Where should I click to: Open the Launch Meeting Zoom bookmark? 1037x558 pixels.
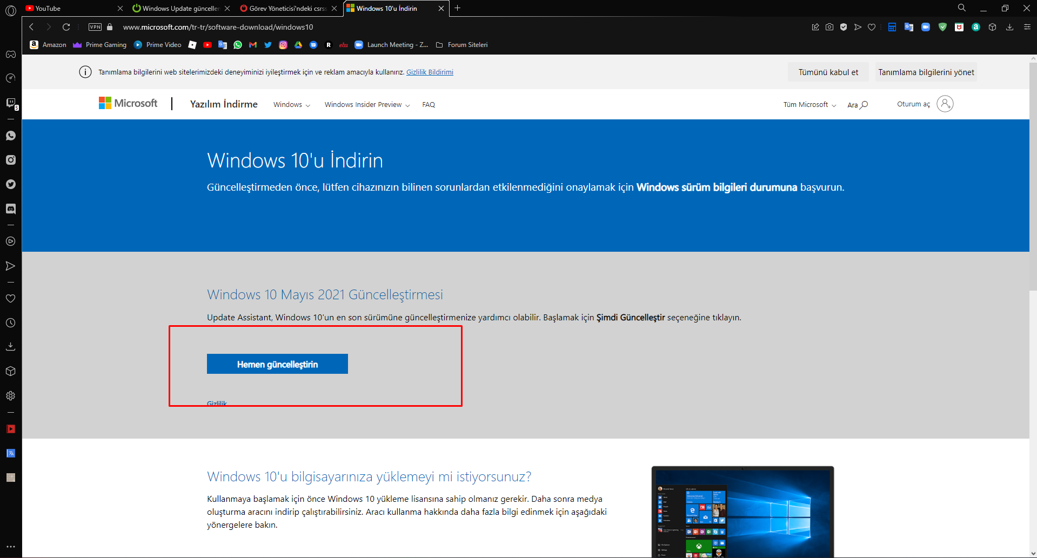(391, 45)
